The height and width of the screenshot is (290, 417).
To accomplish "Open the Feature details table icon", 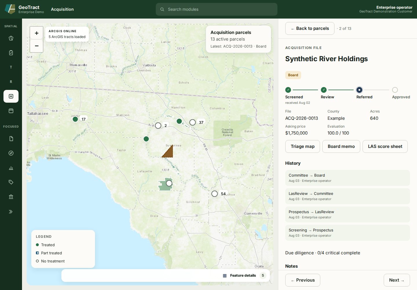I will (x=225, y=276).
